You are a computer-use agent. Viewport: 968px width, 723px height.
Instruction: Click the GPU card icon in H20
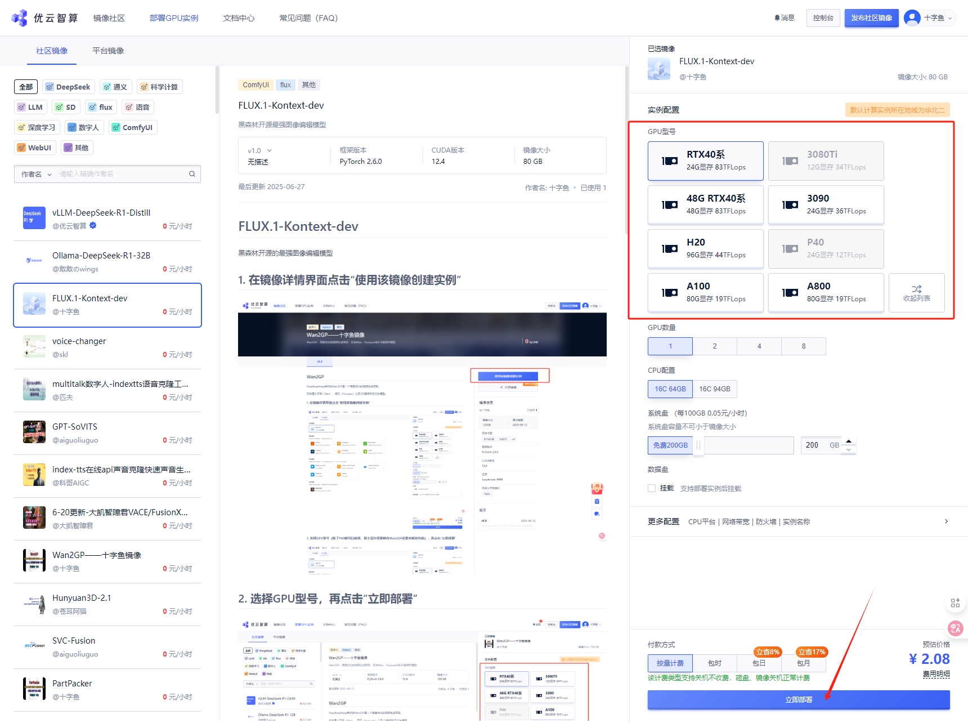pyautogui.click(x=670, y=249)
